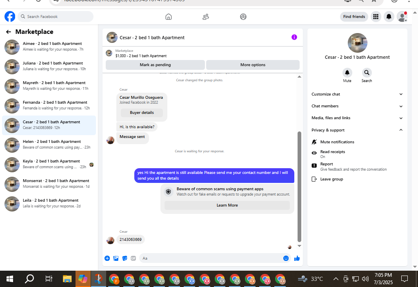Image resolution: width=418 pixels, height=287 pixels.
Task: Click chat scroll up arrow
Action: (x=299, y=77)
